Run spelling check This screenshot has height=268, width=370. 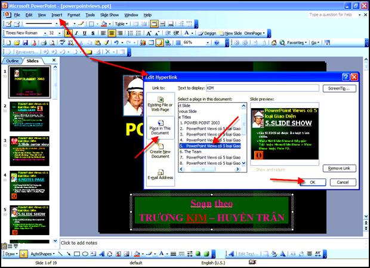[62, 43]
